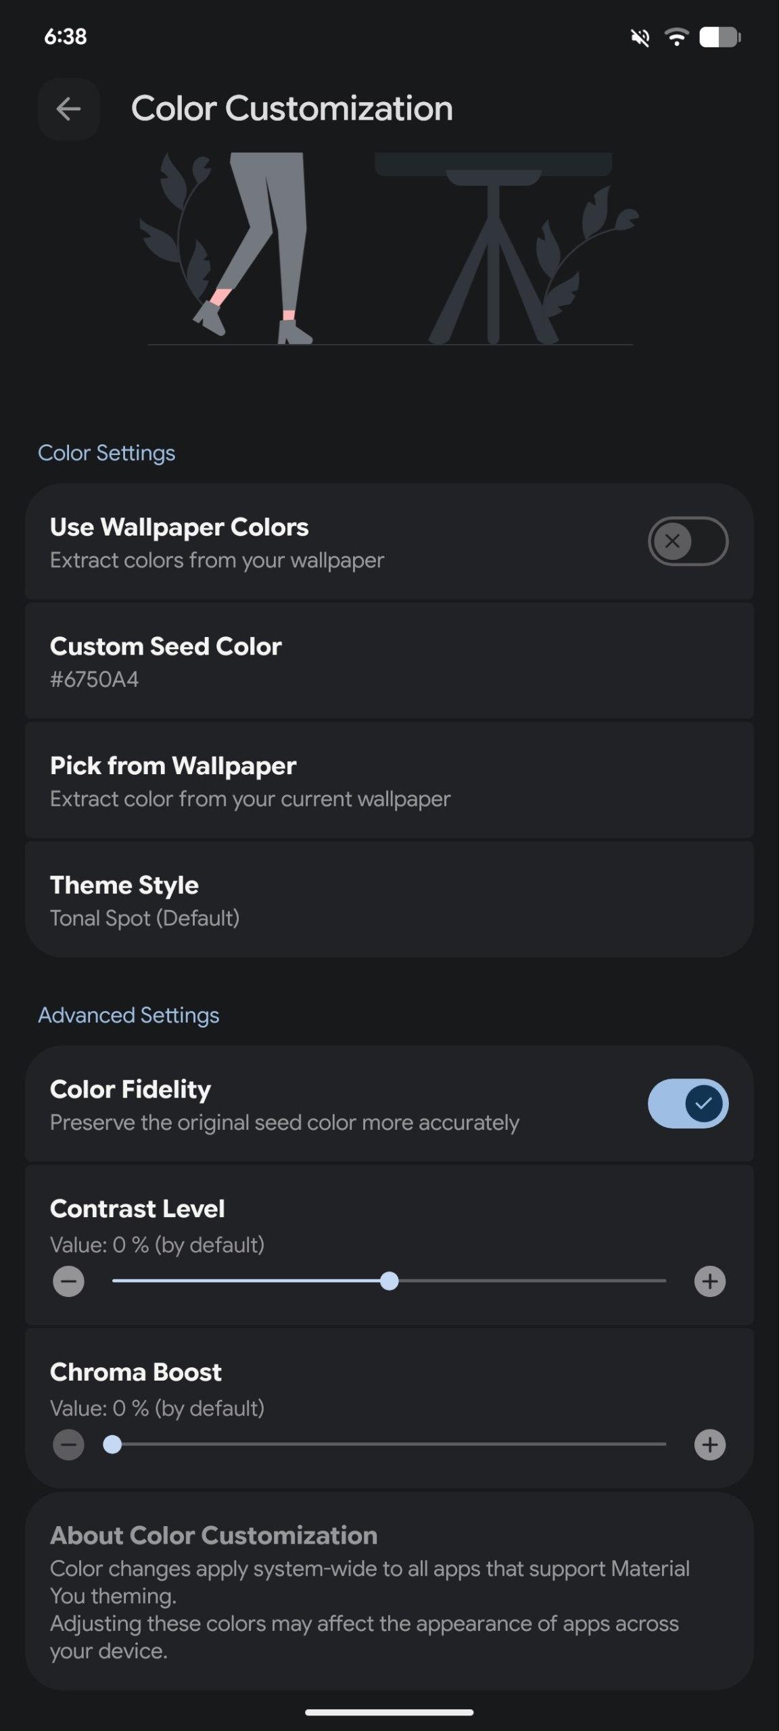
Task: Tap the Color Settings section header
Action: [x=106, y=453]
